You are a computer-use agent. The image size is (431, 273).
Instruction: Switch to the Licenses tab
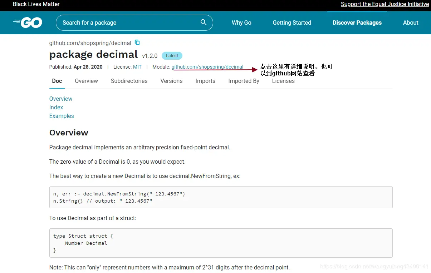pos(283,81)
